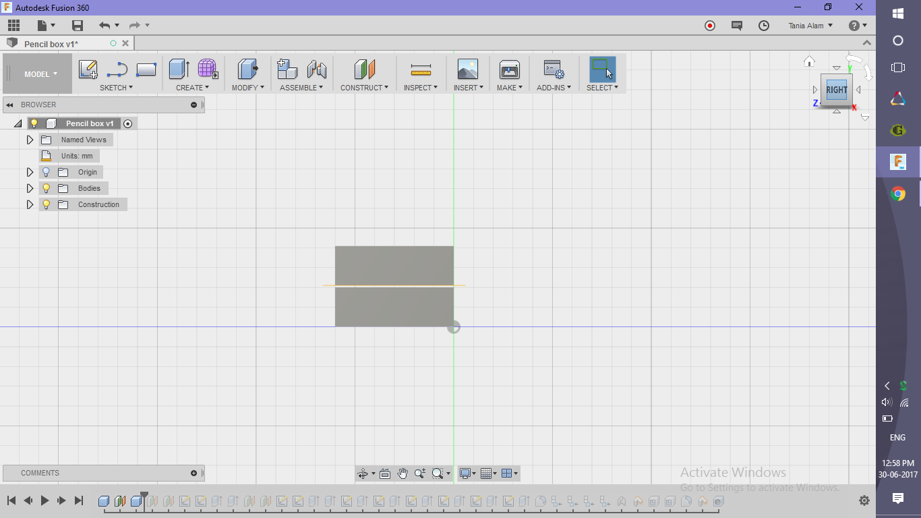Screen dimensions: 921x518
Task: Click the Save disk icon
Action: coord(78,26)
